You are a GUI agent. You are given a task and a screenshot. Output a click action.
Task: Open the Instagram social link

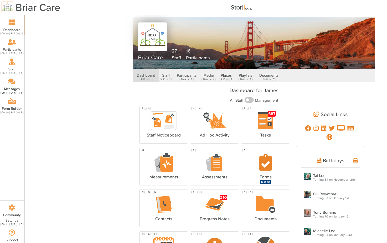(316, 128)
